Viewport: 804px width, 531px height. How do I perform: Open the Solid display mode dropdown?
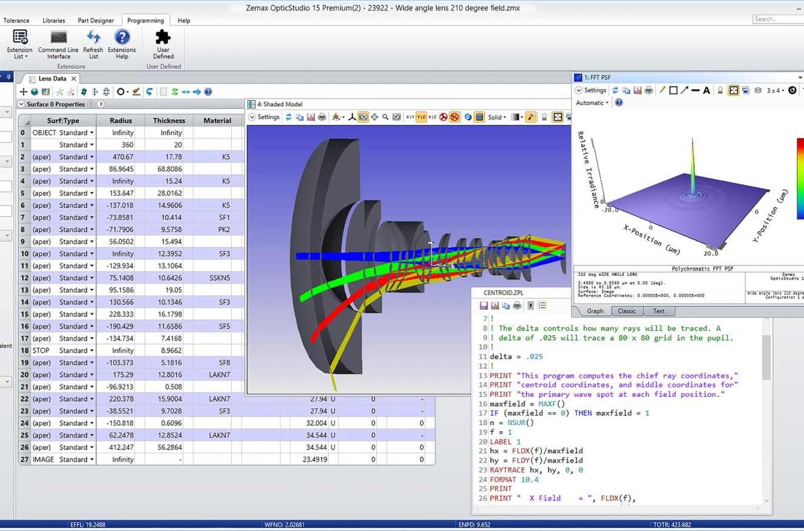click(497, 117)
